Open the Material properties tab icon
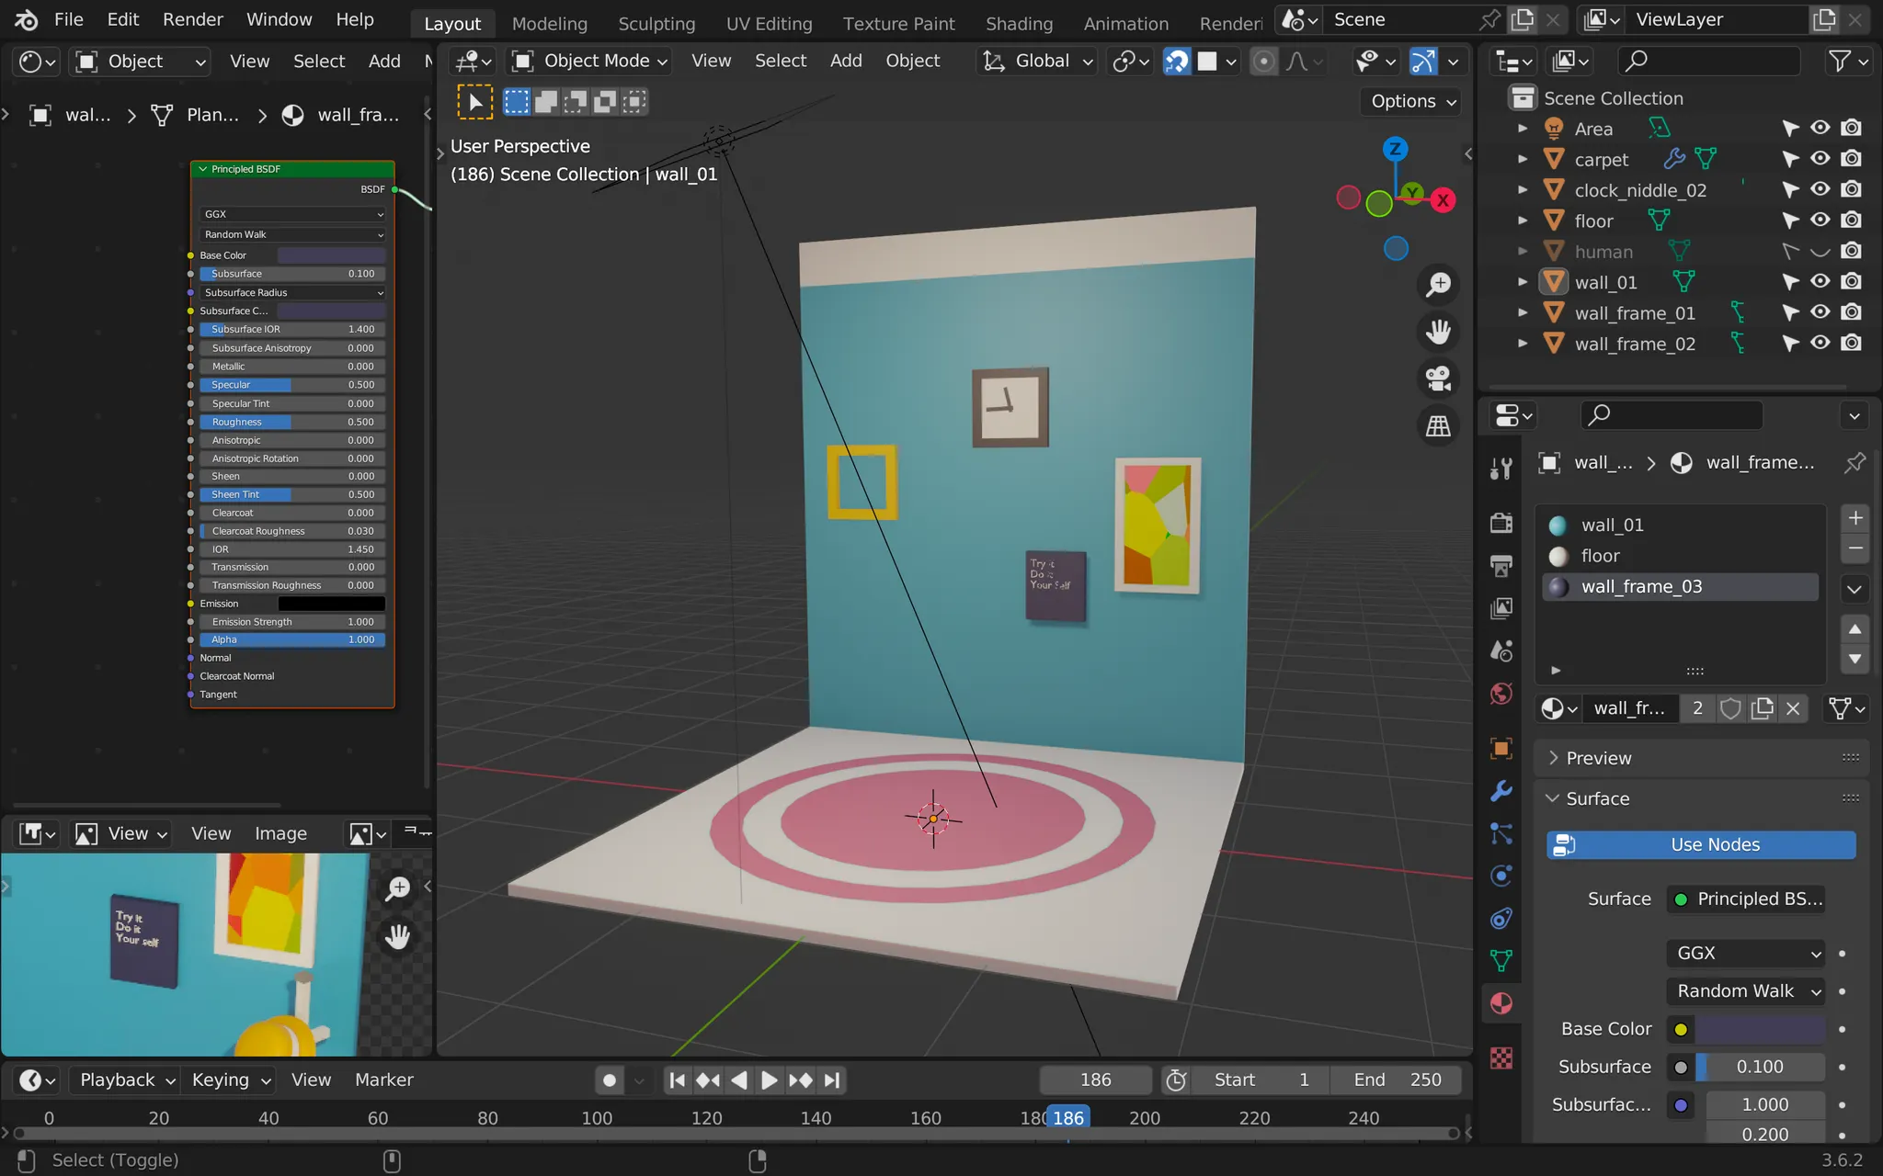Image resolution: width=1883 pixels, height=1176 pixels. click(1501, 1003)
